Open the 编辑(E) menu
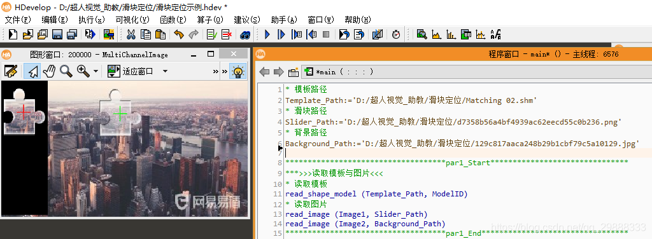The width and height of the screenshot is (652, 239). pos(55,20)
